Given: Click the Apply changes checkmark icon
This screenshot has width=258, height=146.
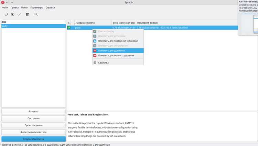Looking at the screenshot, I should click(19, 14).
